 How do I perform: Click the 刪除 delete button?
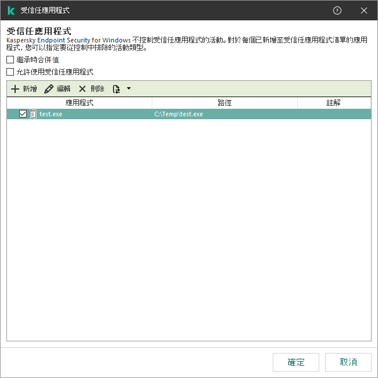click(92, 89)
